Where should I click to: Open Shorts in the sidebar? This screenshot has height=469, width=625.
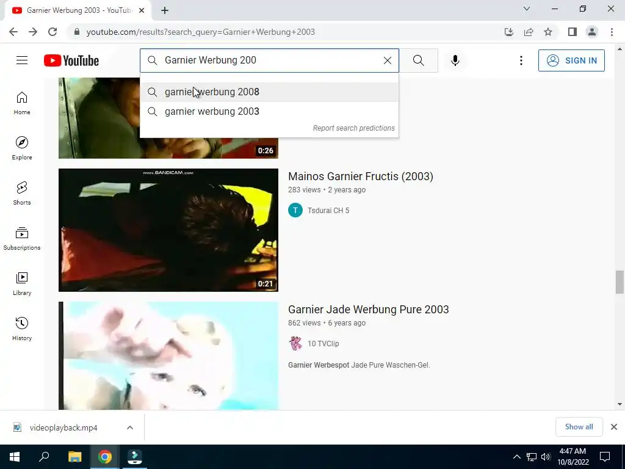[x=22, y=194]
